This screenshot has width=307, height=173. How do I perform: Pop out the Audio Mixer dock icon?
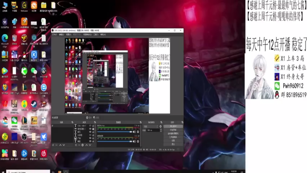(x=140, y=122)
